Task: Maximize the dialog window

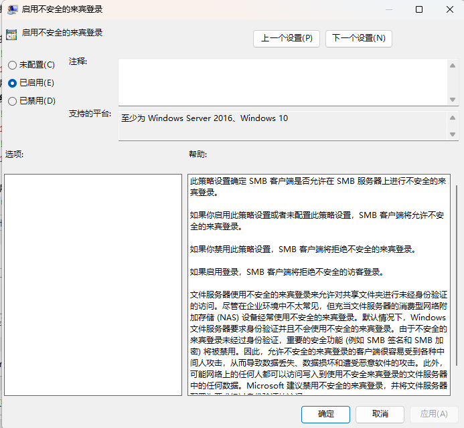Action: point(419,9)
